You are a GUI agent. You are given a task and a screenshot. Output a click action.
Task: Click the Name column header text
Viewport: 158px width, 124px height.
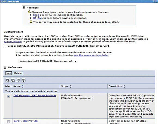click(17, 86)
